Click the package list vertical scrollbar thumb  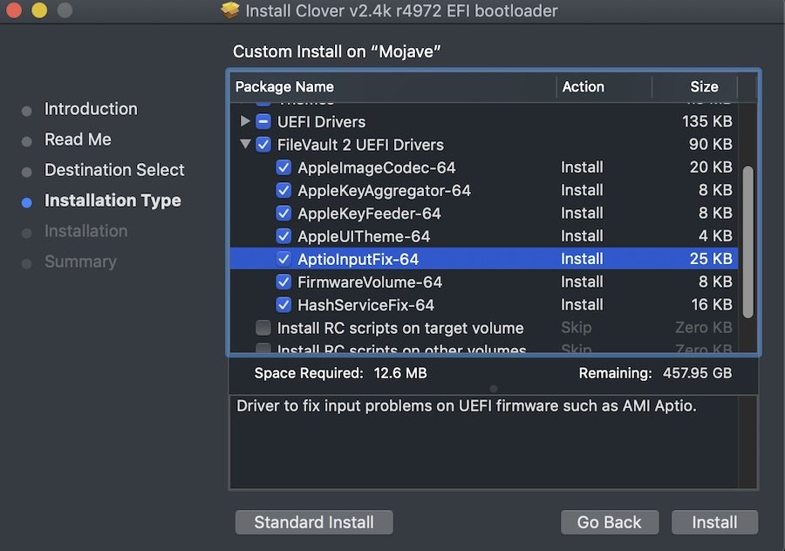tap(748, 242)
